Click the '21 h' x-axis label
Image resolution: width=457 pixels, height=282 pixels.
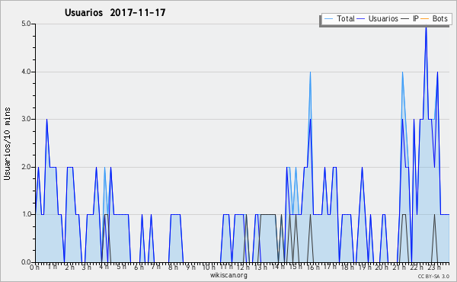(x=399, y=267)
